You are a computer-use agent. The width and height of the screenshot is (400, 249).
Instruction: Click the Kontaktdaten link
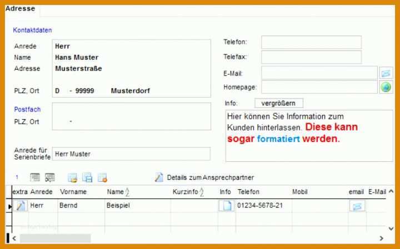[x=32, y=30]
